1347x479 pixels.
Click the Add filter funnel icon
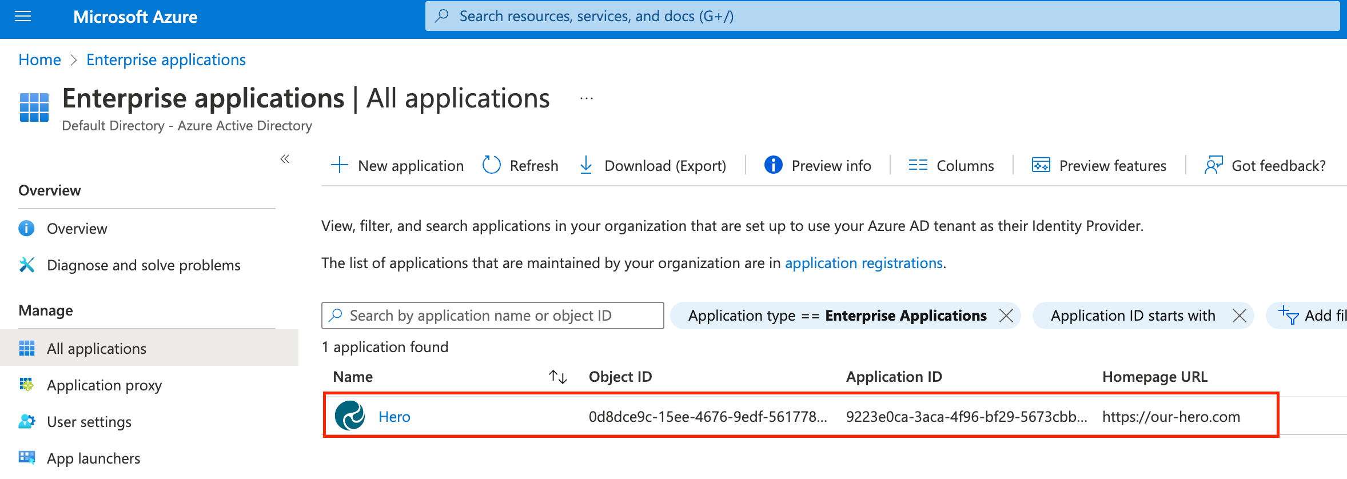1289,315
